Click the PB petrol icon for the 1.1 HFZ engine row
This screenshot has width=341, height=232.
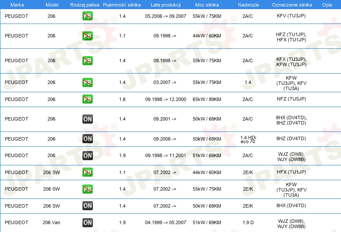(88, 36)
